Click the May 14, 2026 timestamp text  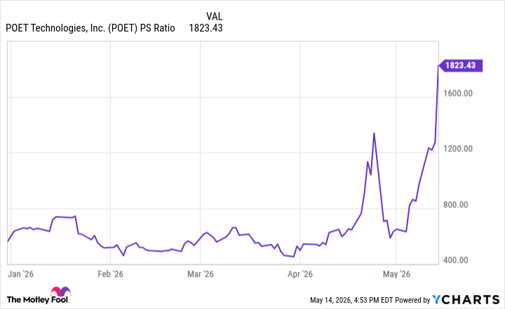(x=351, y=300)
